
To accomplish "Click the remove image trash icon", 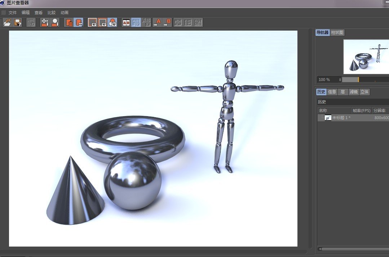I will [68, 23].
